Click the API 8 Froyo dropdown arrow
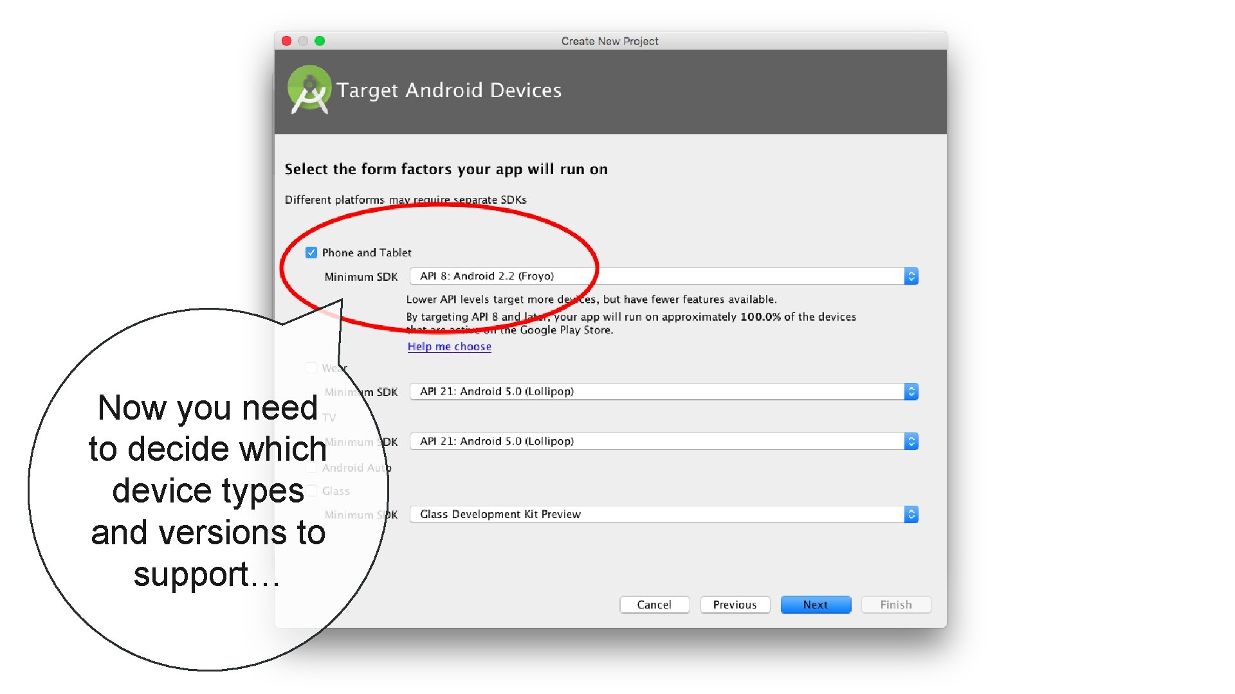The image size is (1235, 694). [911, 276]
